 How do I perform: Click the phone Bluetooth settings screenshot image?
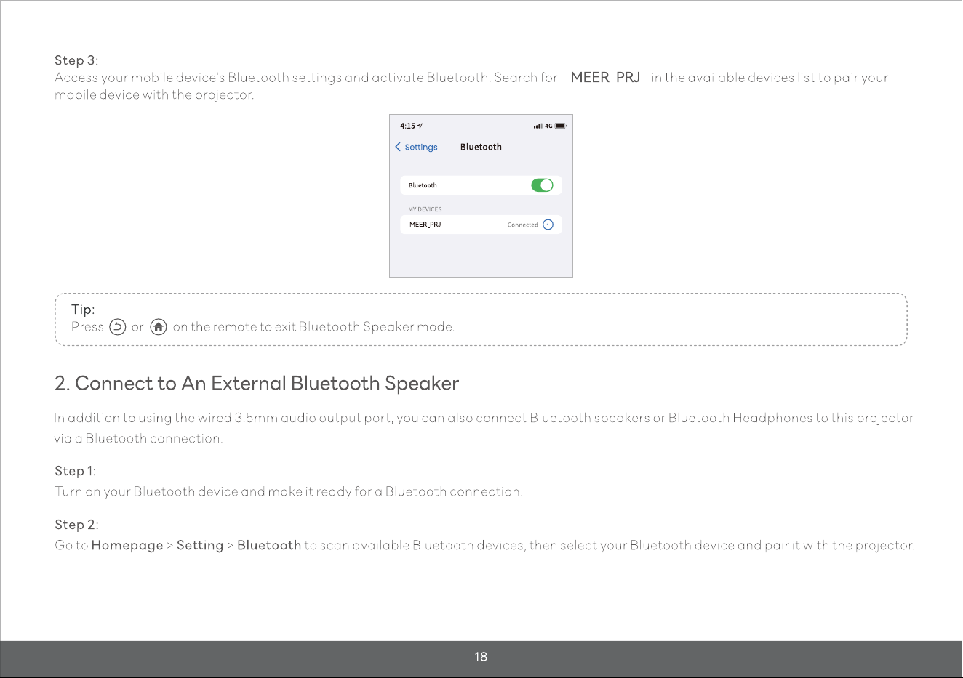pos(481,195)
